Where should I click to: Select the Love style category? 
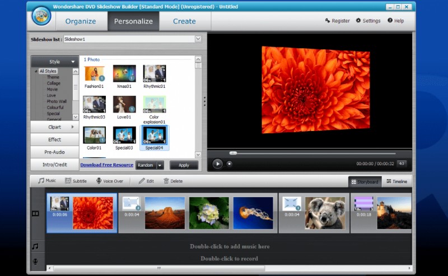point(51,95)
